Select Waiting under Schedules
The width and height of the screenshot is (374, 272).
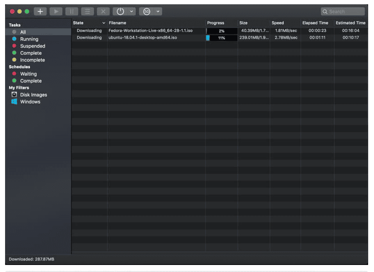(28, 74)
